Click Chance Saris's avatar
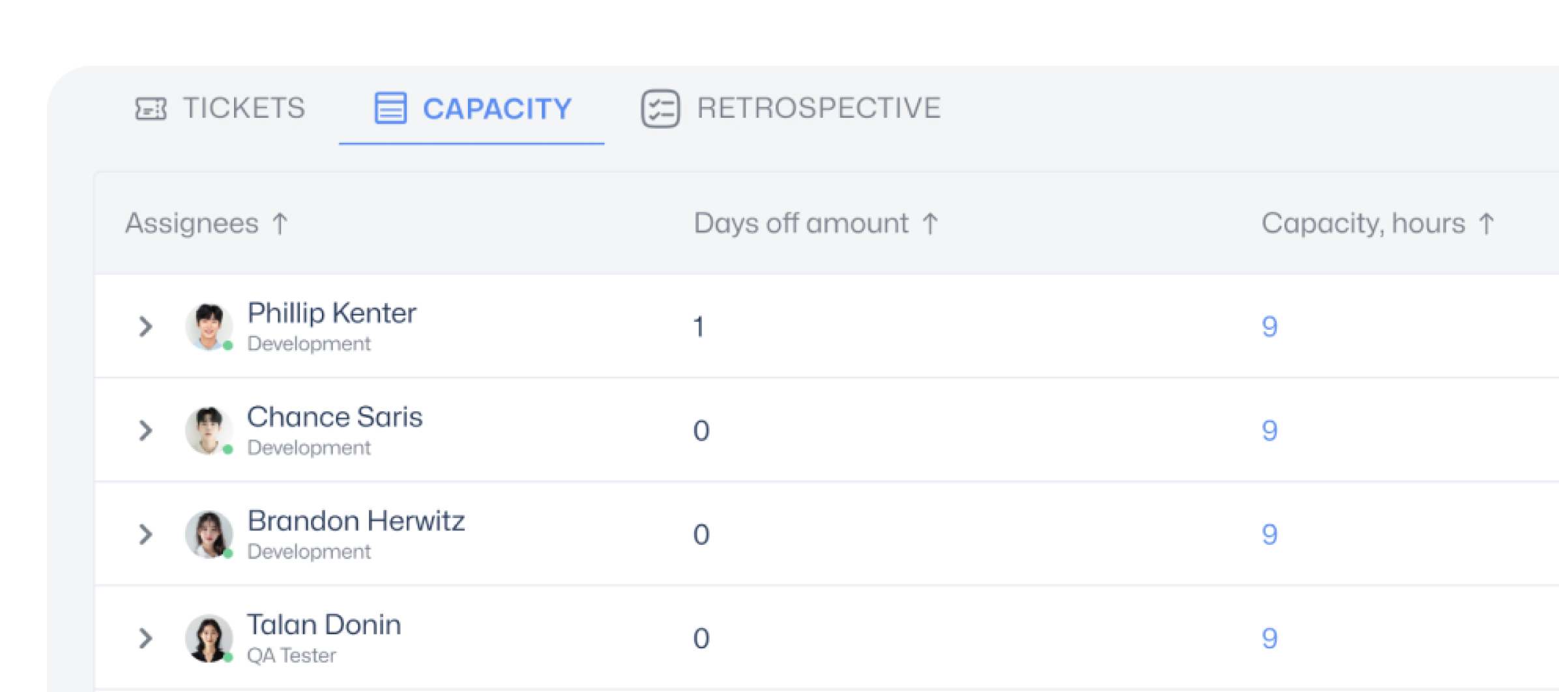1559x692 pixels. (x=209, y=431)
